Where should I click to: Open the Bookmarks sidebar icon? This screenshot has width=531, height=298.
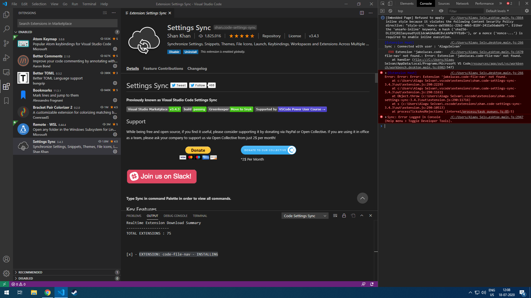(6, 101)
